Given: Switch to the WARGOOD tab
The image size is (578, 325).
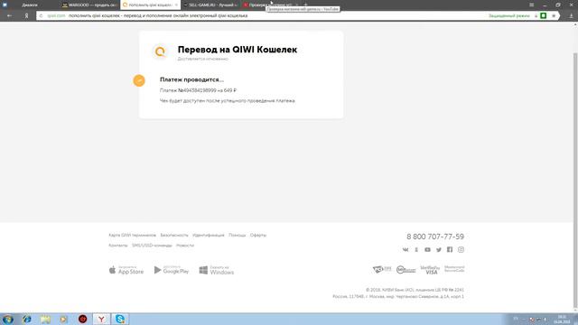Looking at the screenshot, I should click(x=90, y=5).
